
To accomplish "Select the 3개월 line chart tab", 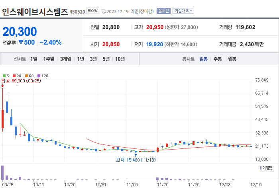I will 66,59.
